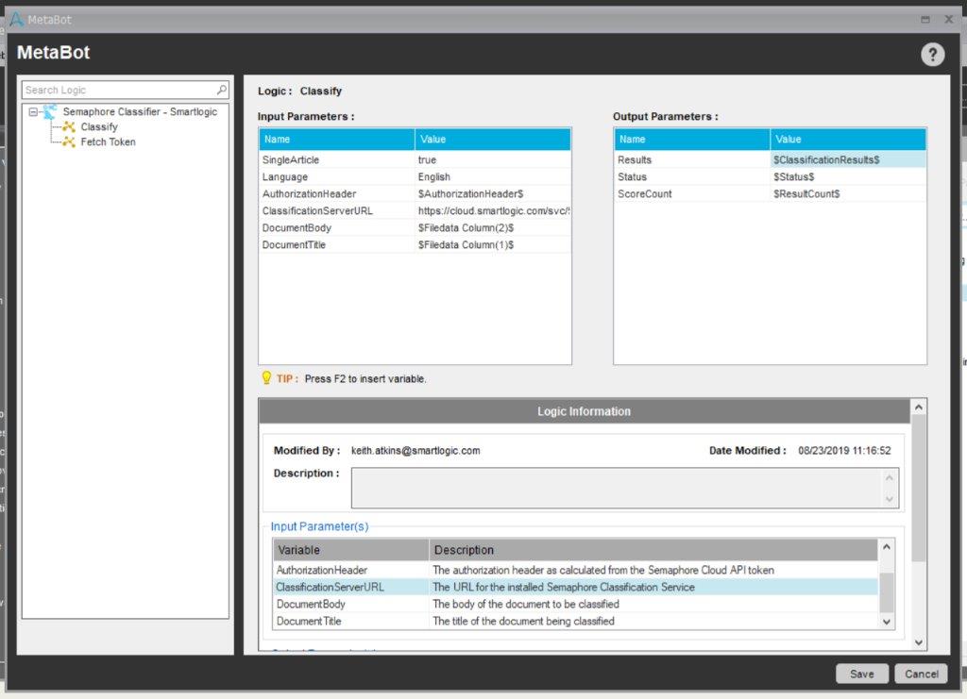Click the Classify logic icon
The image size is (967, 699).
69,126
